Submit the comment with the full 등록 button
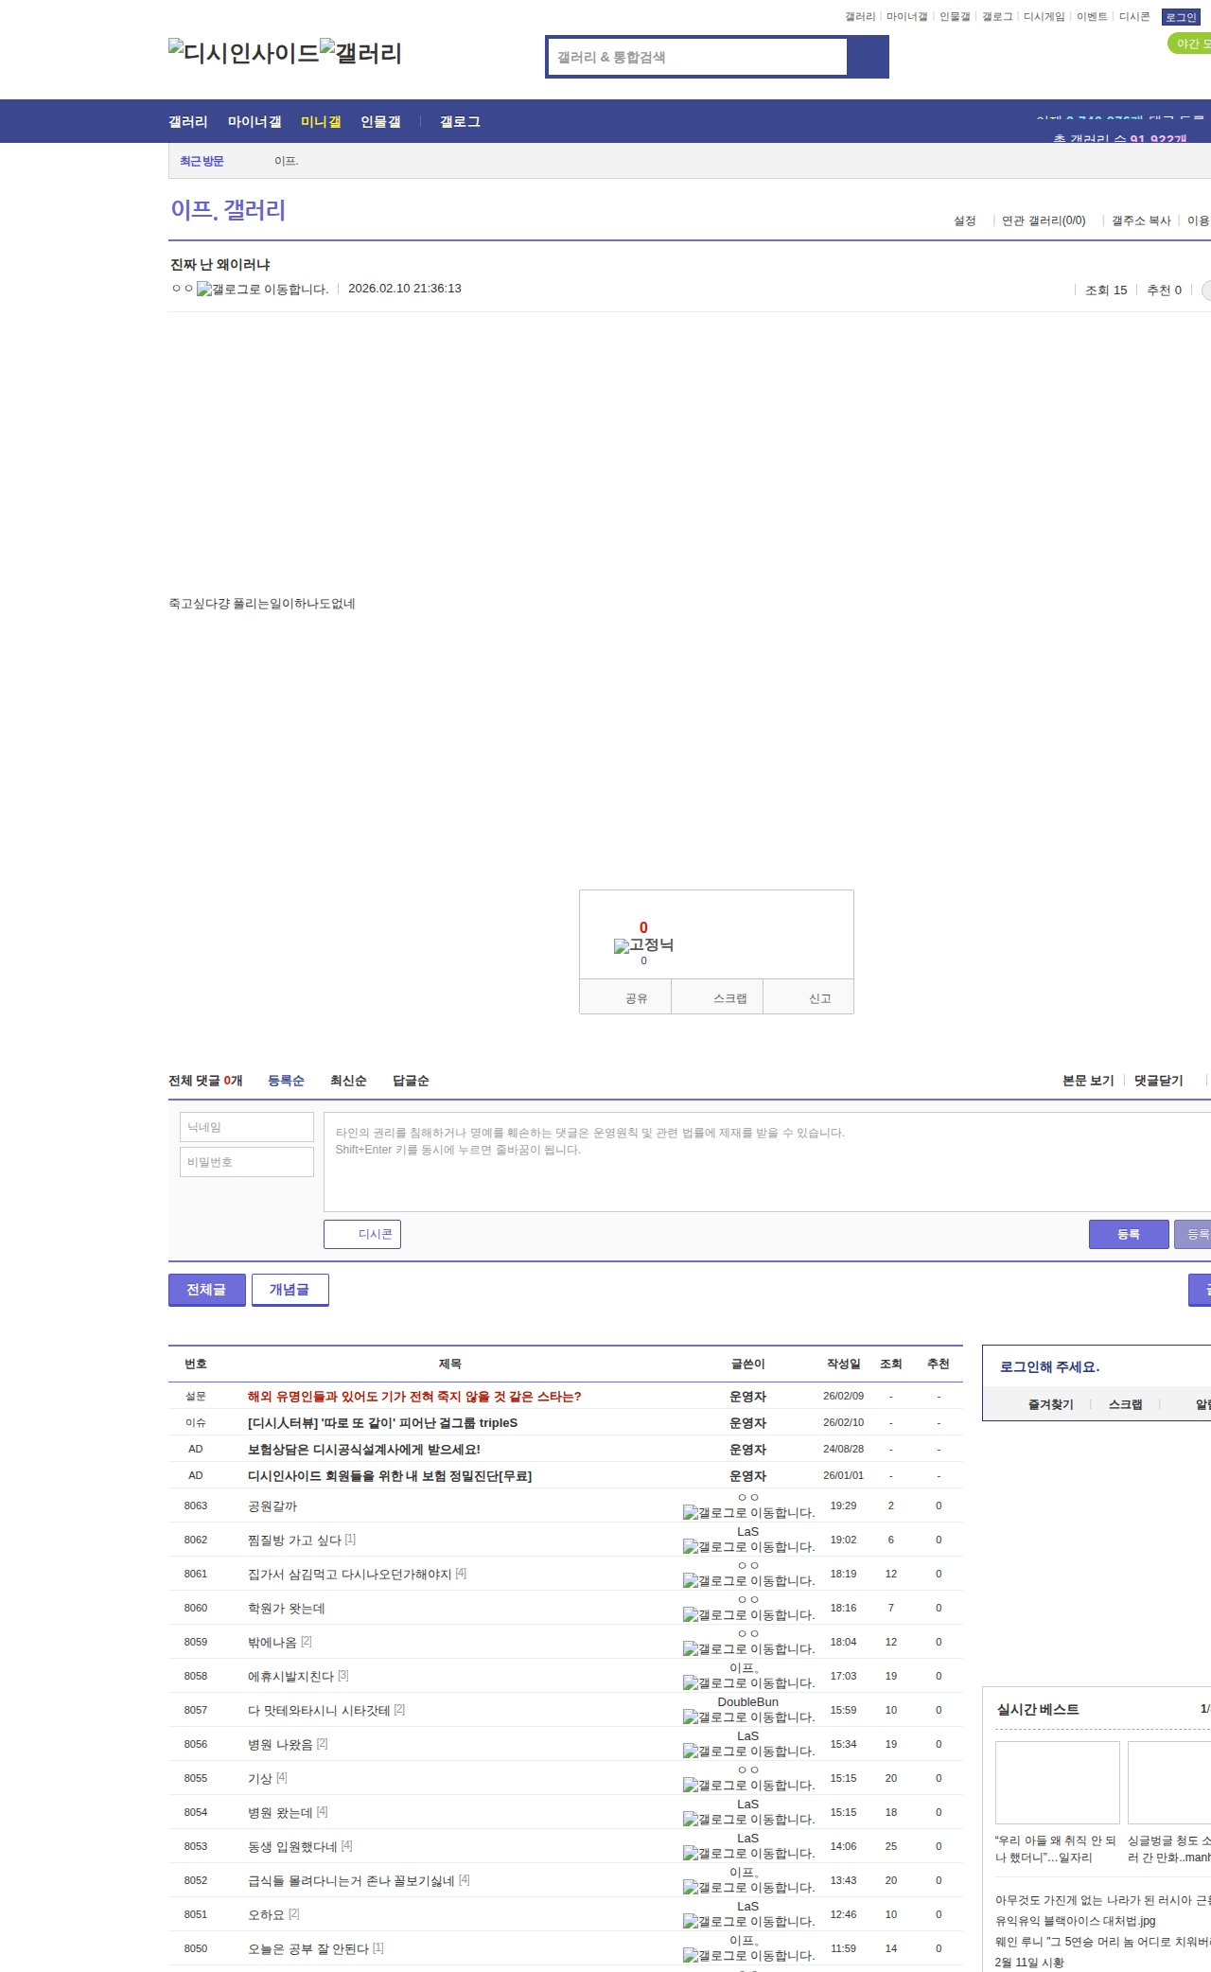 pyautogui.click(x=1129, y=1235)
